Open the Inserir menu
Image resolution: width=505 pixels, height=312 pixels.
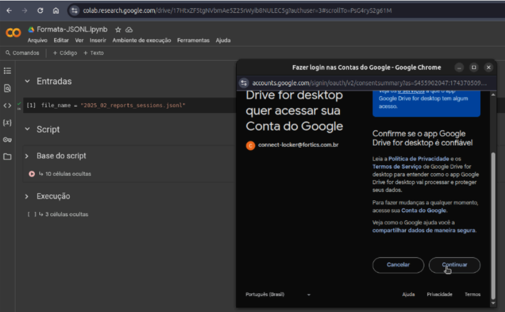98,40
